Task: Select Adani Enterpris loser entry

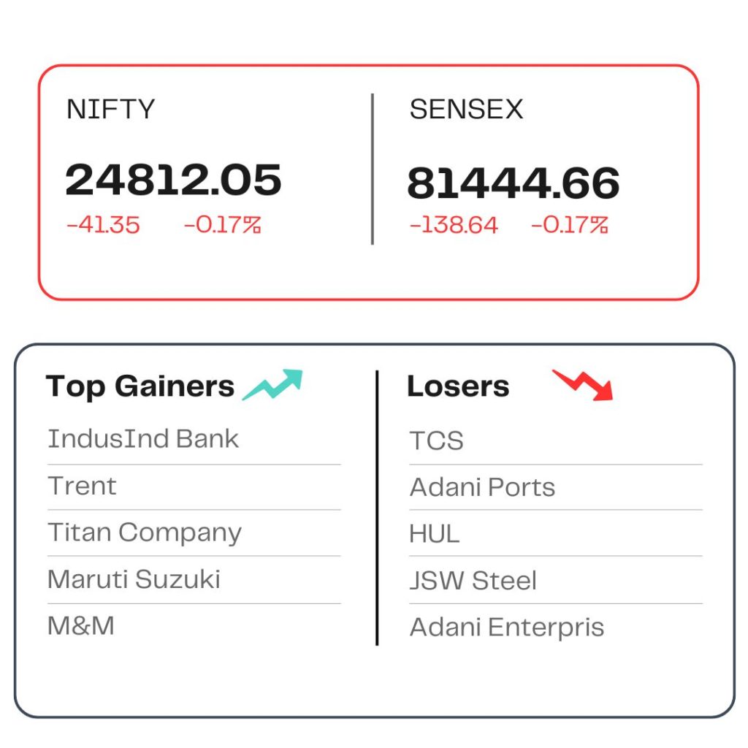Action: point(507,627)
